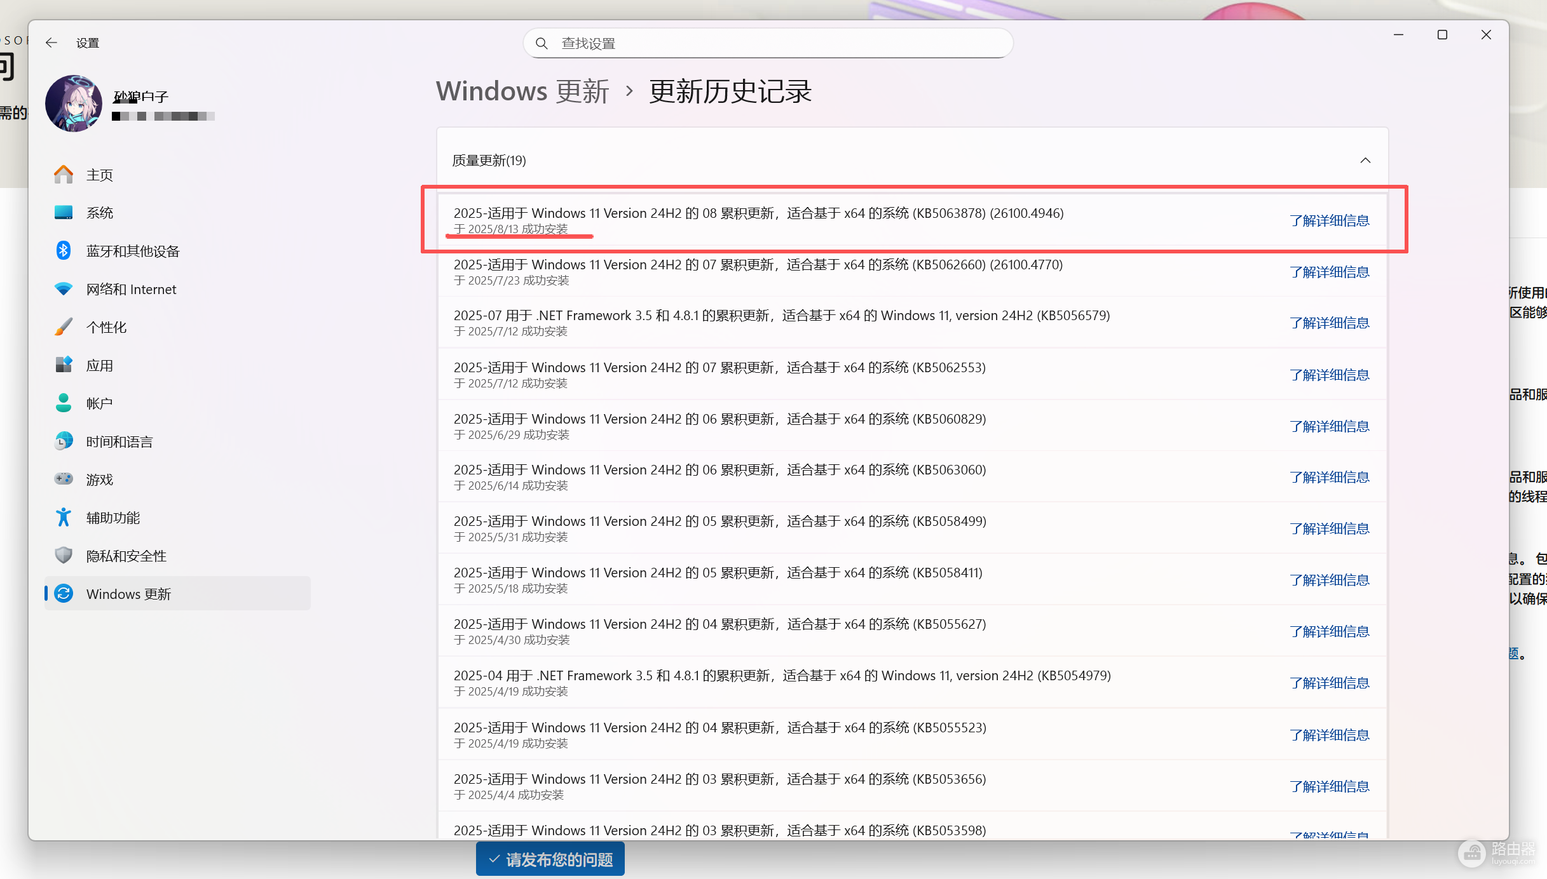1547x879 pixels.
Task: Click the KB5062553 update title
Action: point(719,367)
